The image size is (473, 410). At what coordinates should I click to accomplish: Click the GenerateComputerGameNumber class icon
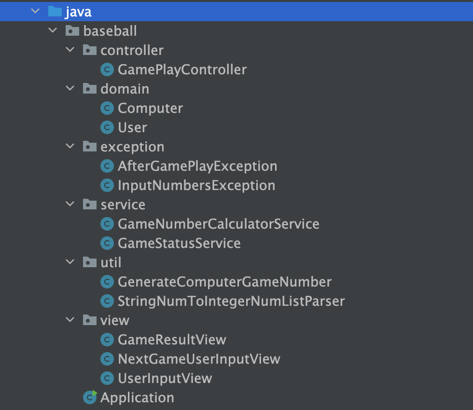(x=107, y=282)
